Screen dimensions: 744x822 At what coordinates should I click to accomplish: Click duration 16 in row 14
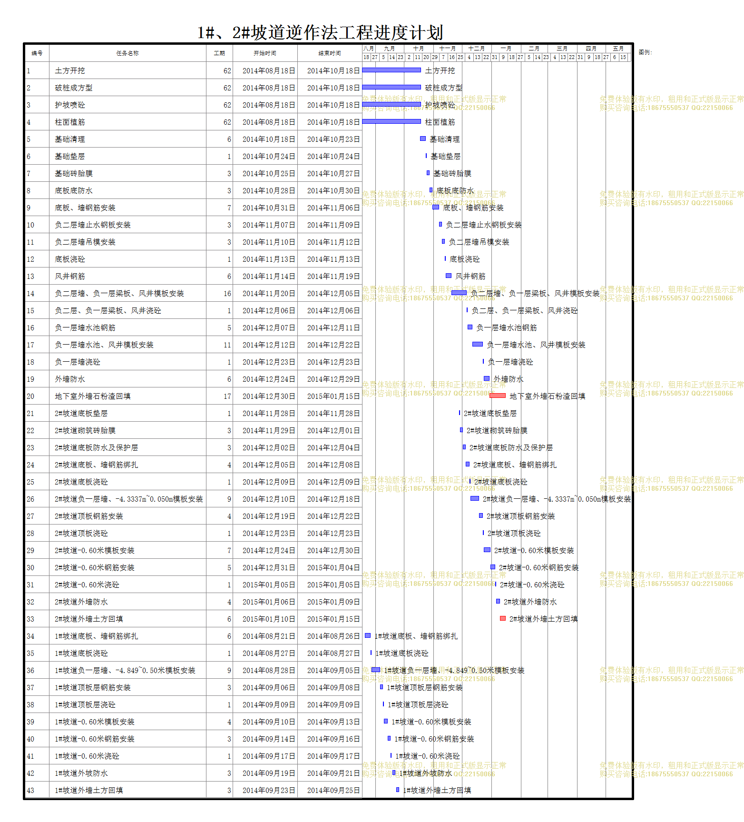(x=227, y=293)
